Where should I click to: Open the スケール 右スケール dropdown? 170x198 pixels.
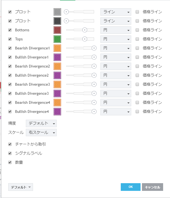click(41, 132)
